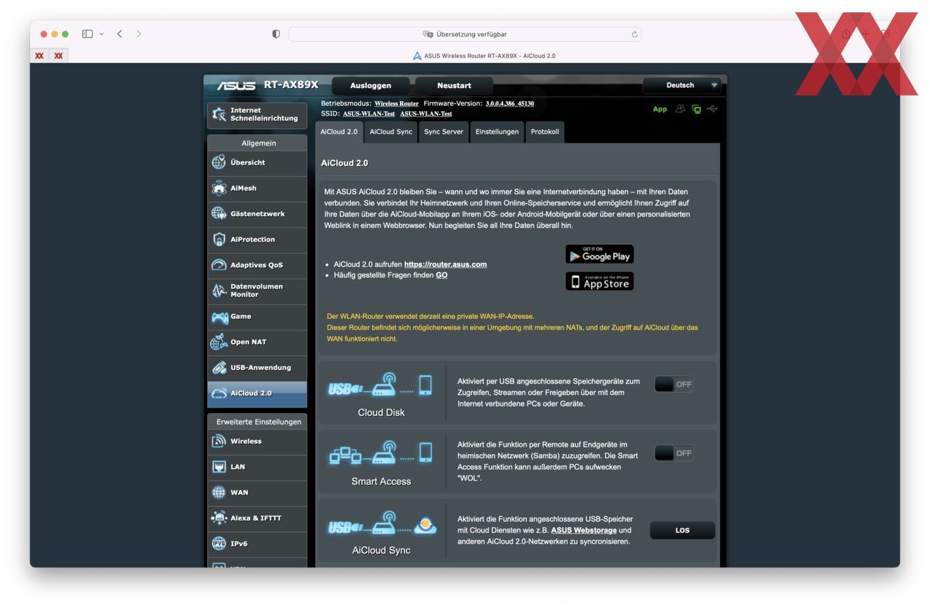Click the USB-Anwendung icon

click(219, 367)
